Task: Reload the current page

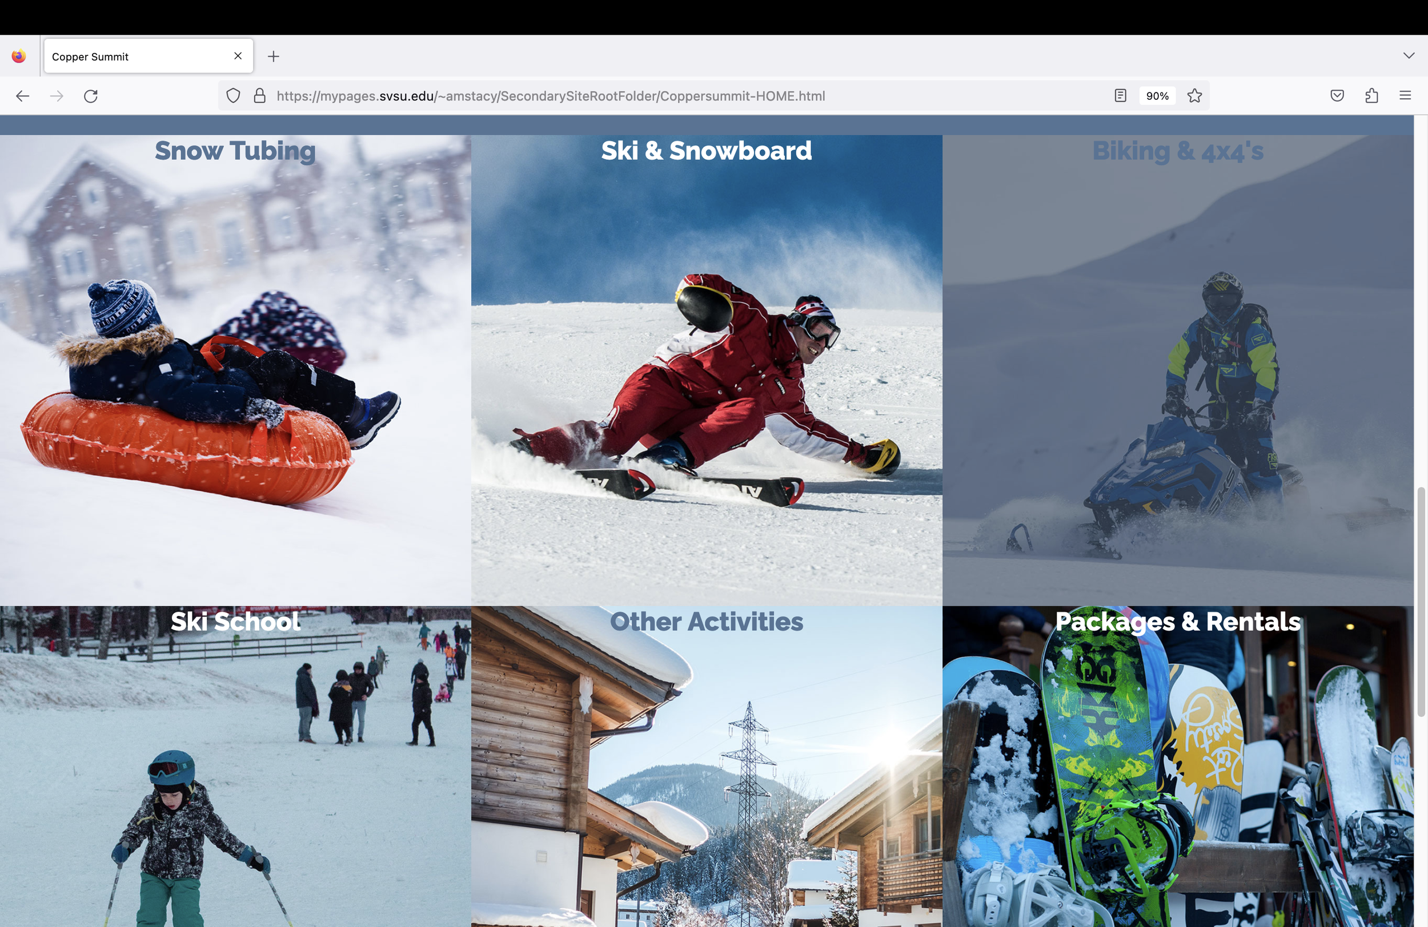Action: [x=91, y=96]
